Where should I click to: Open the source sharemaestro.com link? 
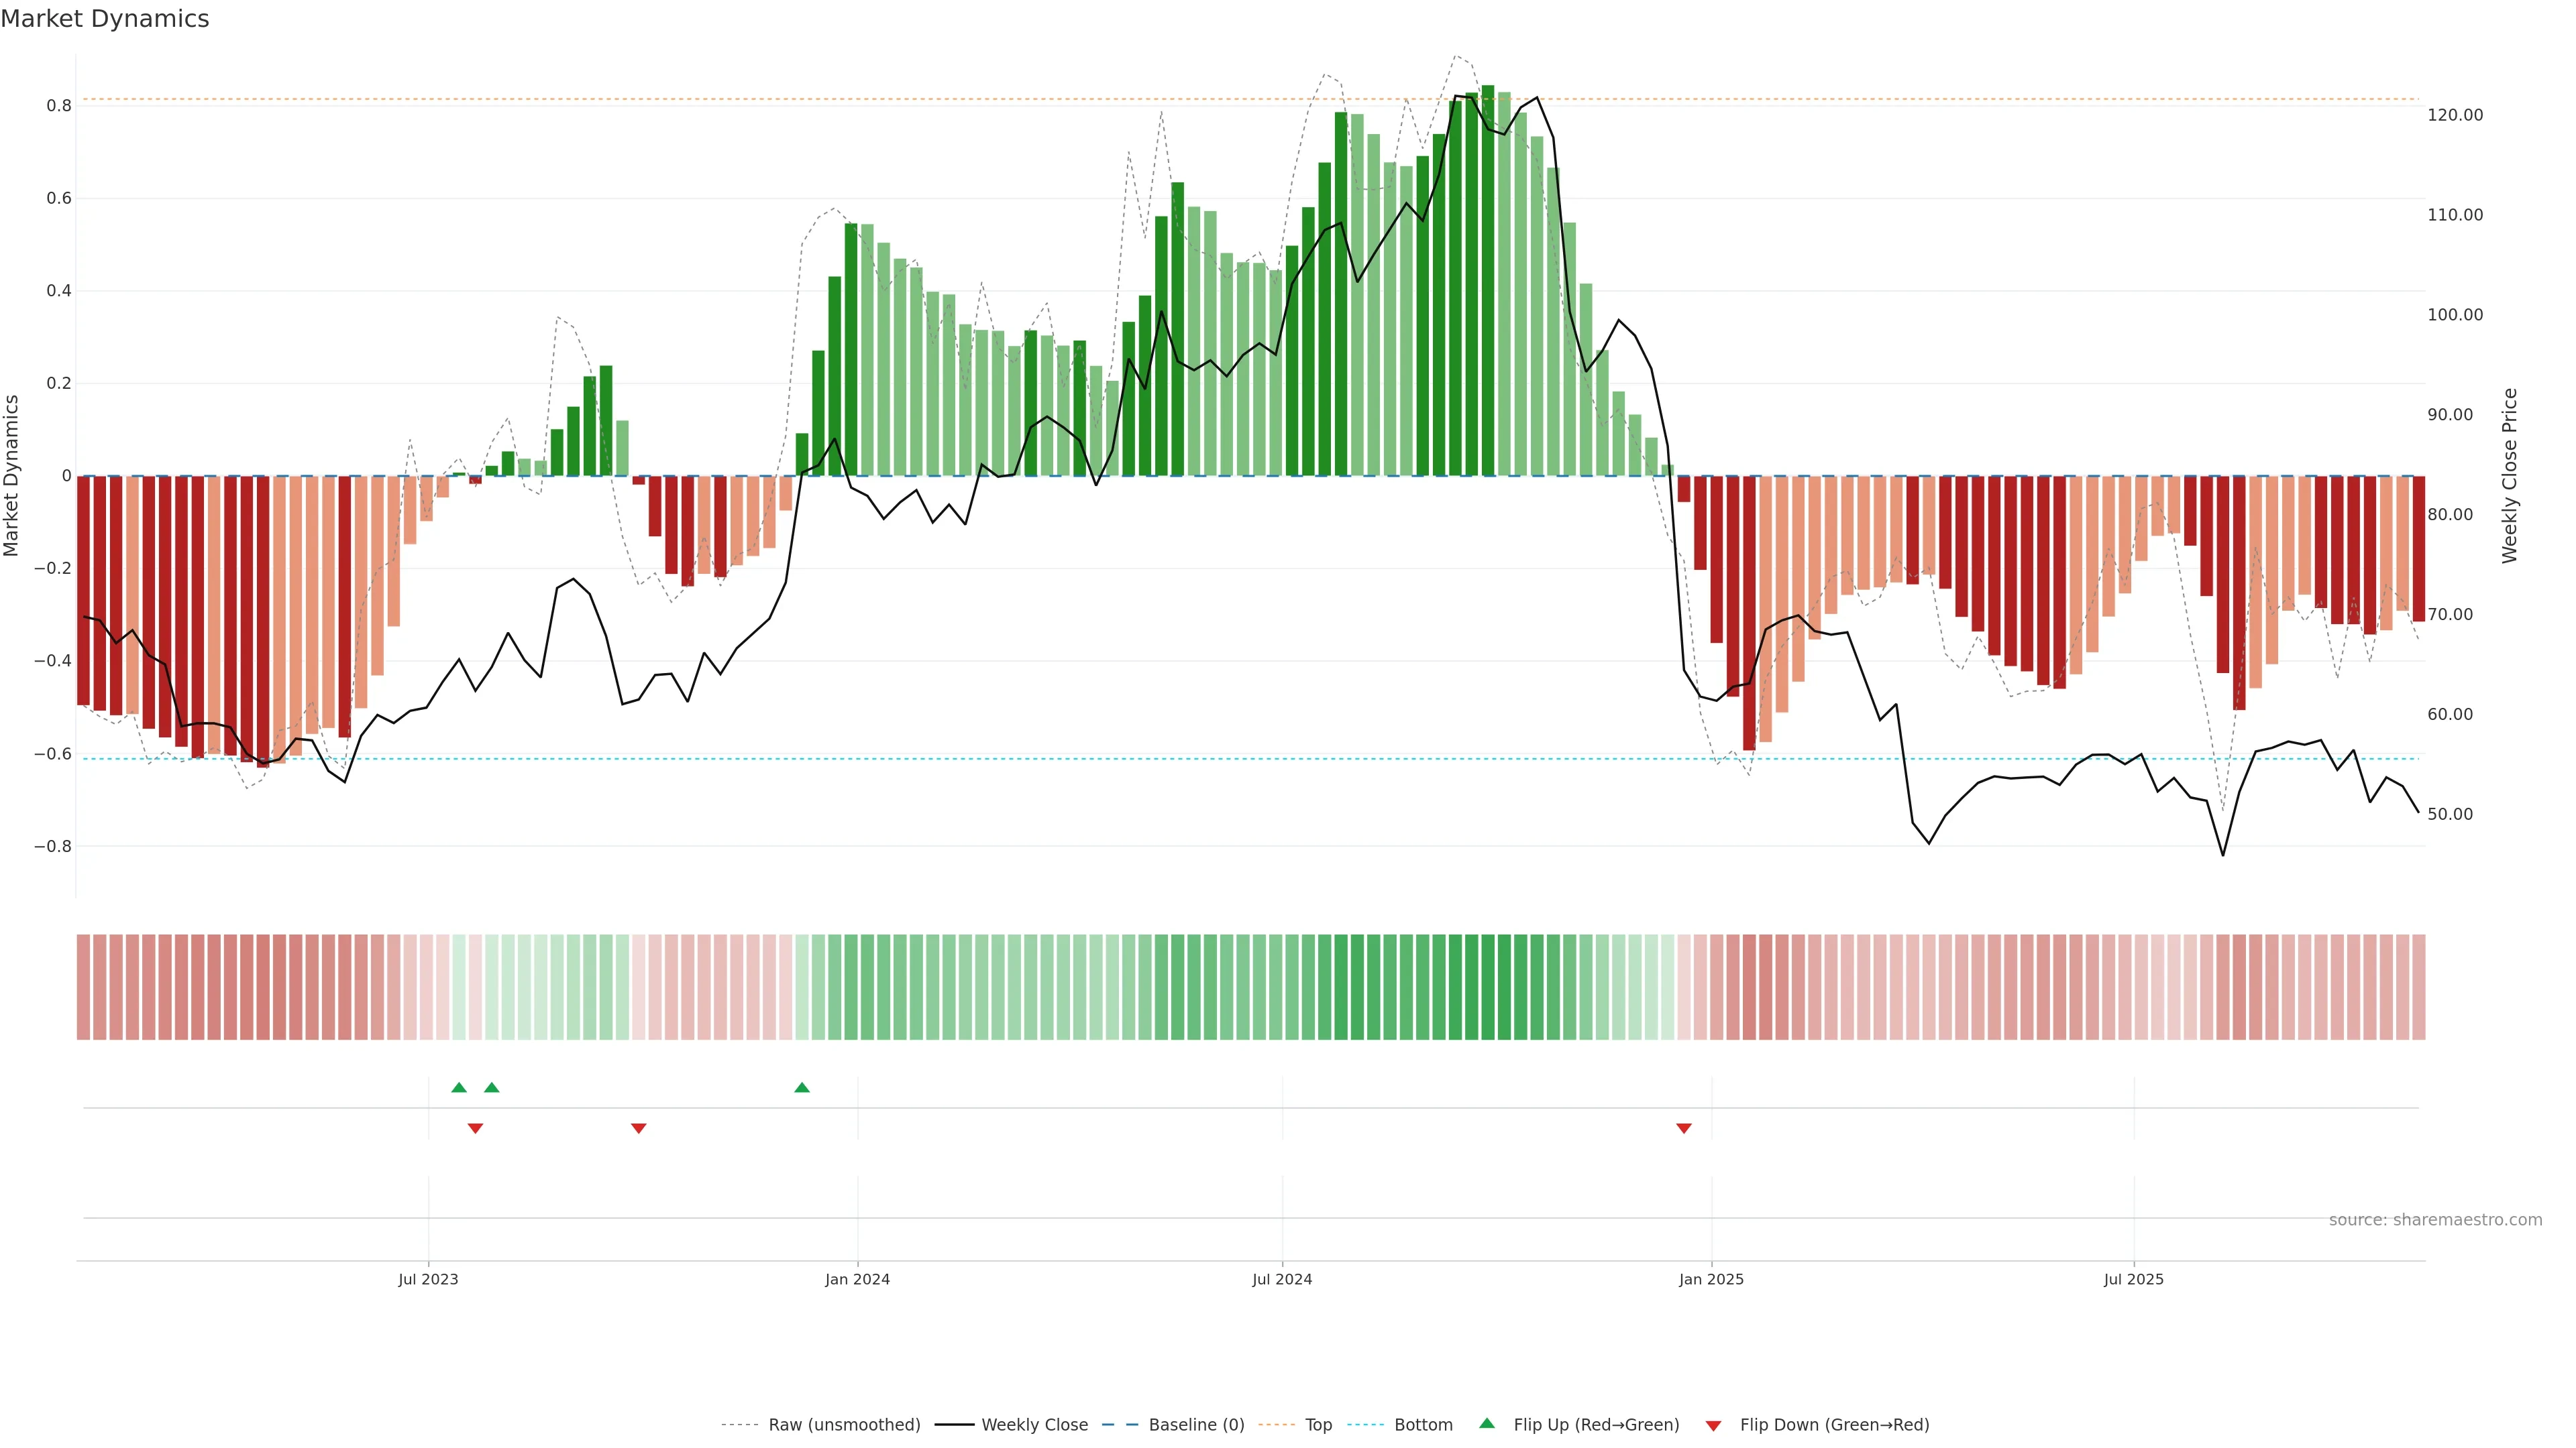(x=2435, y=1219)
